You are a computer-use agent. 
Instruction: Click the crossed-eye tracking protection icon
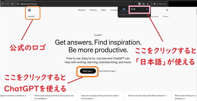(143, 4)
